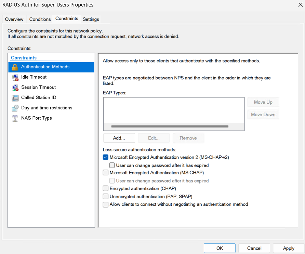
Task: Enable password change under MS-CHAP-v2
Action: (112, 165)
